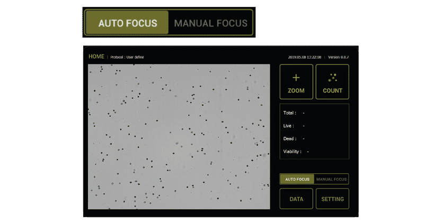This screenshot has width=441, height=224.
Task: Enable AUTO FOCUS in the small panel toggle
Action: (x=297, y=179)
